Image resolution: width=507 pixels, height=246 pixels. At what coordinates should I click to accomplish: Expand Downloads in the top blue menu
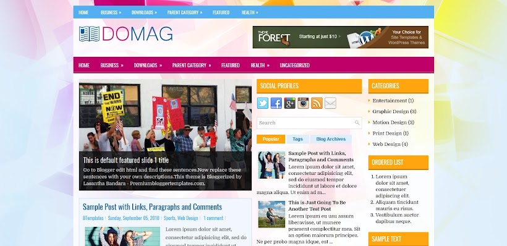pyautogui.click(x=144, y=12)
